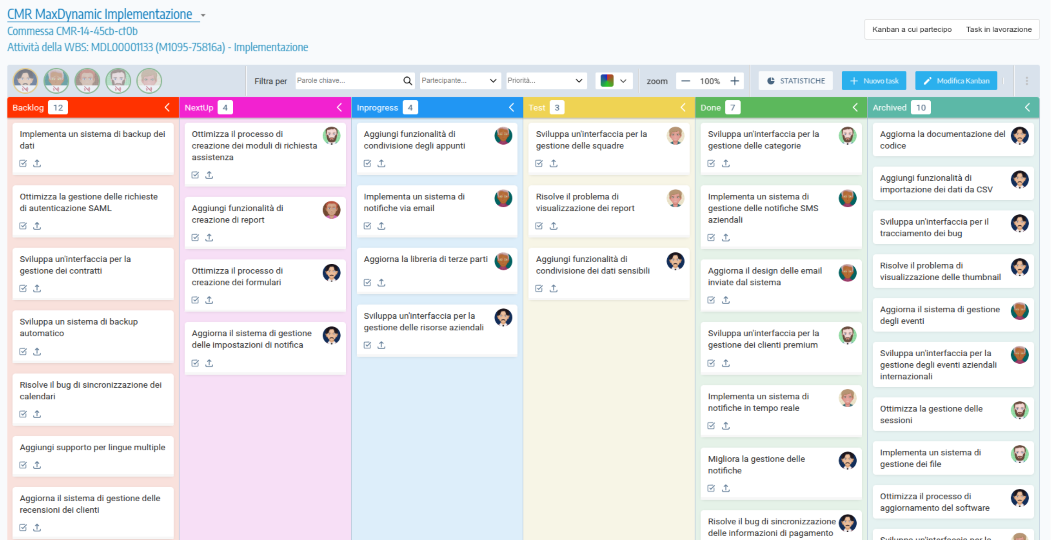This screenshot has height=540, width=1051.
Task: Toggle checklist icon on 'Aggiorna il sistema di gestione delle impostazioni di notifica' card
Action: pyautogui.click(x=195, y=363)
